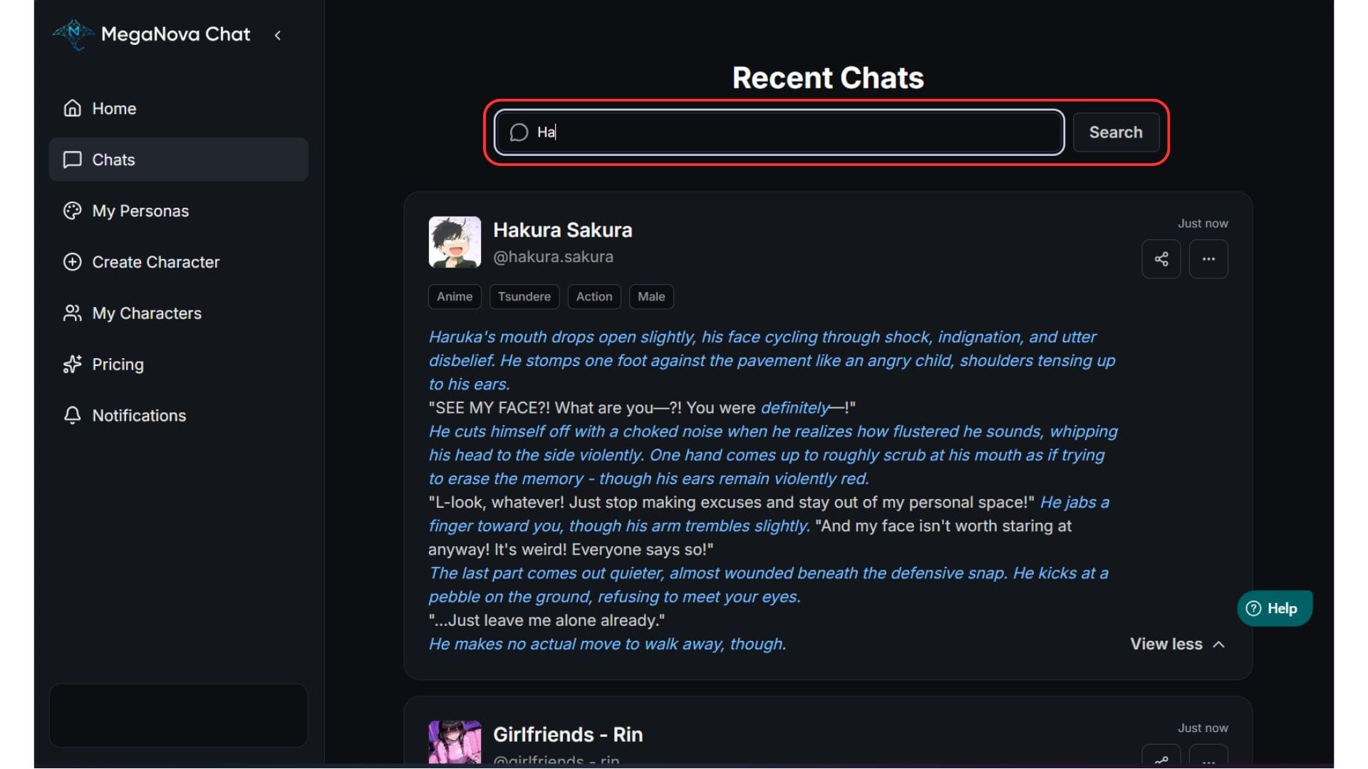Click the Create Character plus icon

coord(72,262)
